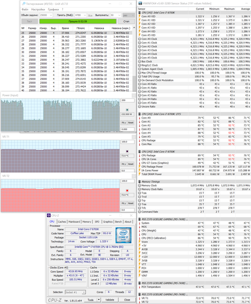The width and height of the screenshot is (251, 304).
Task: Click the VR T1 graph maximum field showing 100.0
Action: tap(128, 142)
